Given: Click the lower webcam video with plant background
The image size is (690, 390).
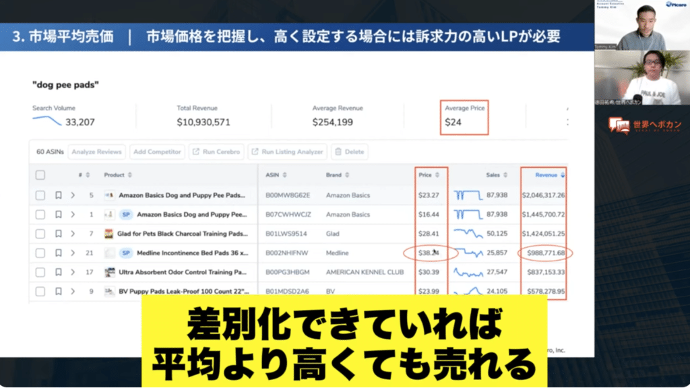Looking at the screenshot, I should (x=642, y=77).
